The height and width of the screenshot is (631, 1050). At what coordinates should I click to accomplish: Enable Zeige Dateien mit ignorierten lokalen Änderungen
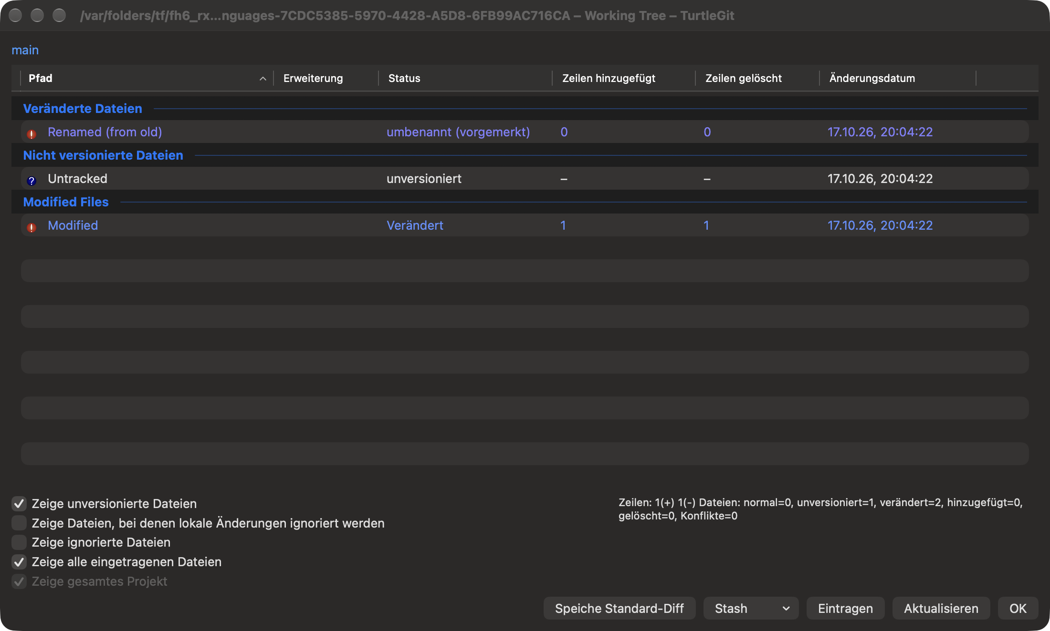coord(19,523)
